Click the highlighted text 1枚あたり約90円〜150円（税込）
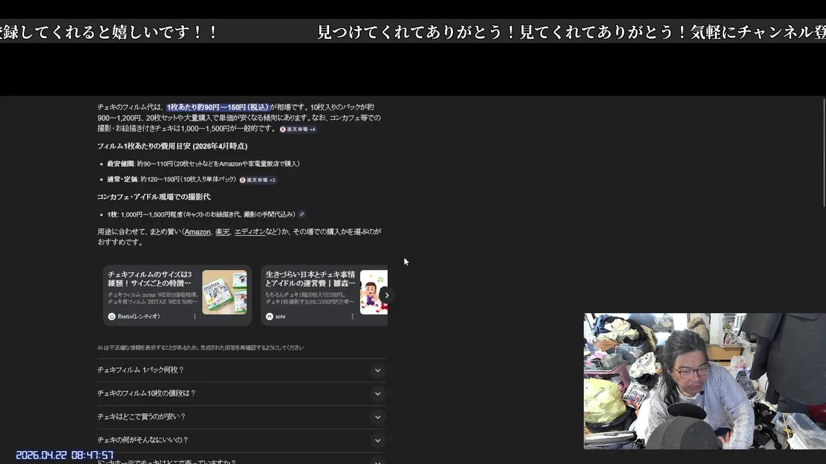The image size is (826, 464). pos(217,107)
